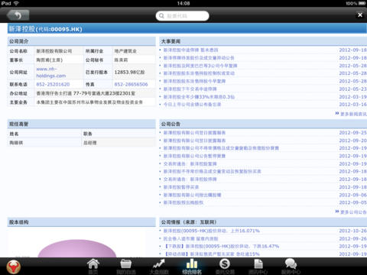Viewport: 367px width, 275px height.
Task: Open the www.nh-holdings.com website link
Action: coord(51,73)
